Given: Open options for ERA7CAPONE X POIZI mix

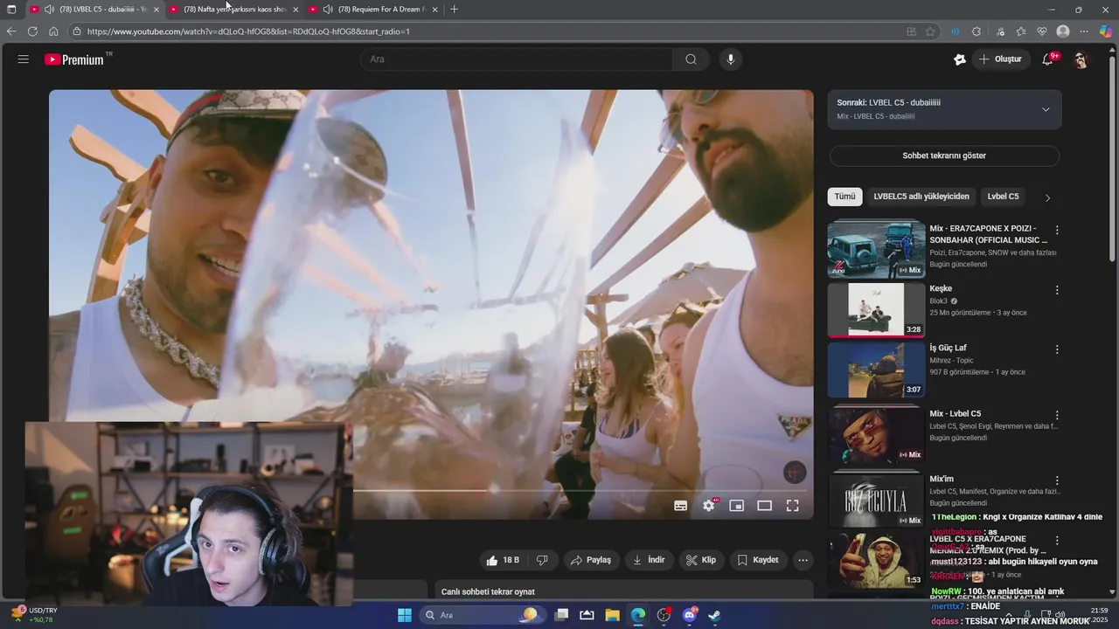Looking at the screenshot, I should point(1057,231).
